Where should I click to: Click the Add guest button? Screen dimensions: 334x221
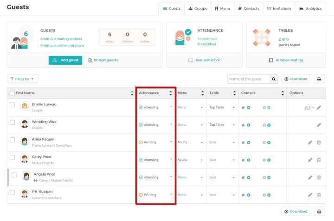click(65, 60)
